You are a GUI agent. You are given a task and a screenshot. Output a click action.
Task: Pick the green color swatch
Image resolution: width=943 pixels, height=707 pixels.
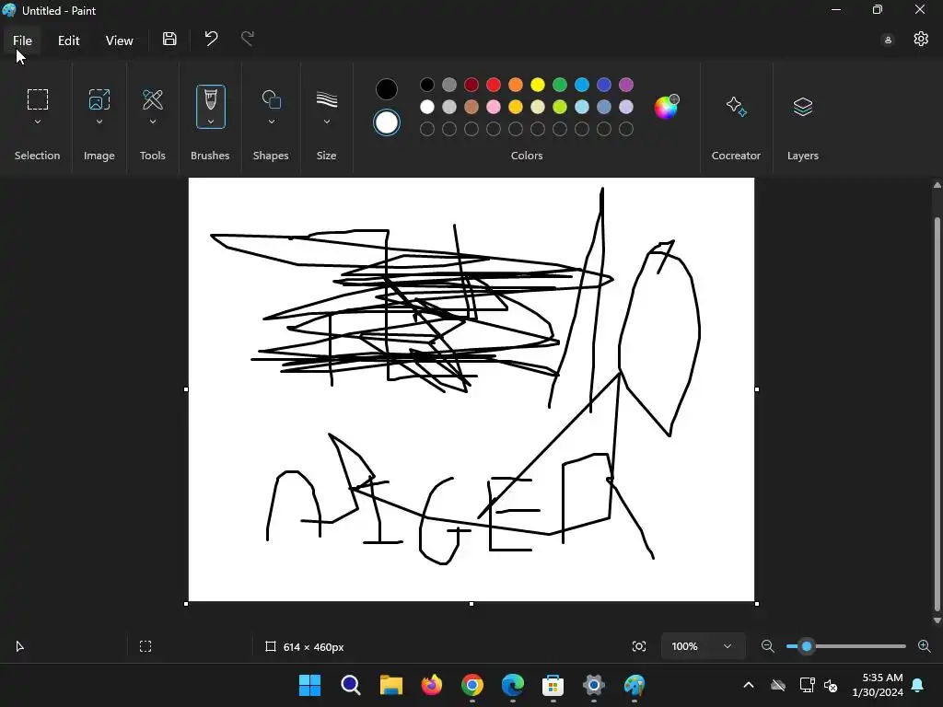[x=560, y=85]
